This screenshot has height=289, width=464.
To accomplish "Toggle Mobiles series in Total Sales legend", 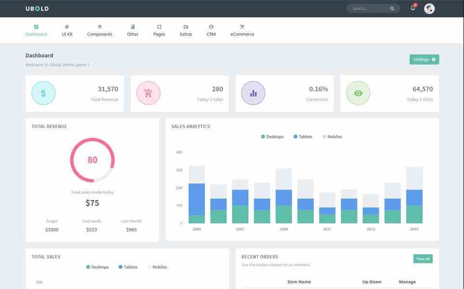I will coord(157,267).
